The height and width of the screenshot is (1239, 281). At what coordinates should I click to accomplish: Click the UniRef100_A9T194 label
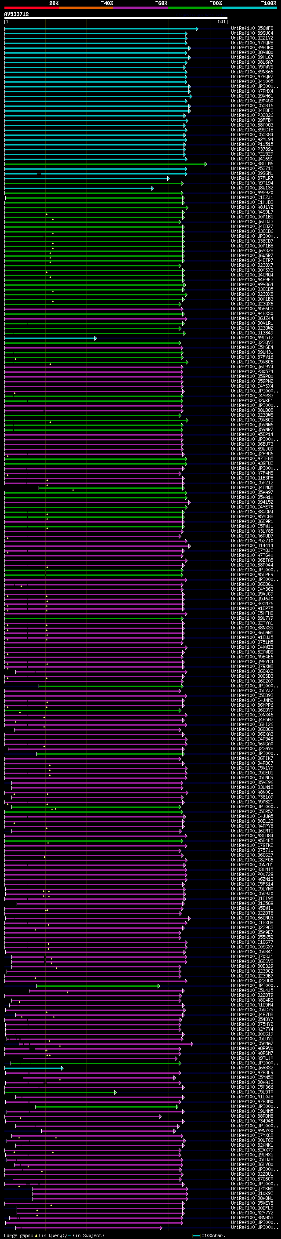pos(252,183)
